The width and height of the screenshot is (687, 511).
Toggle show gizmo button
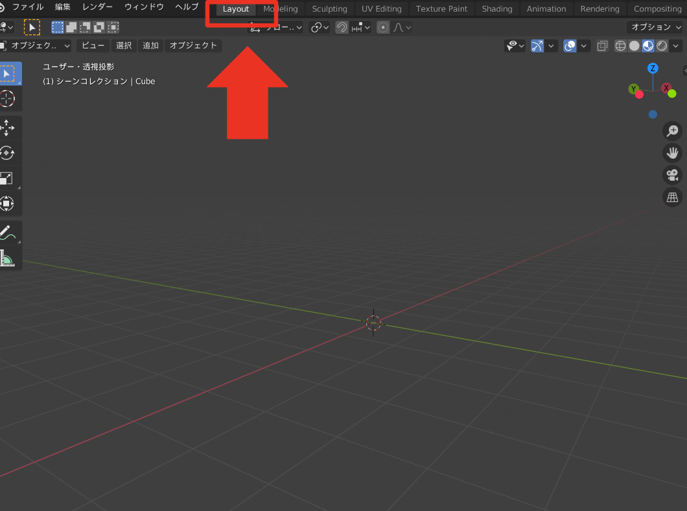click(x=537, y=46)
